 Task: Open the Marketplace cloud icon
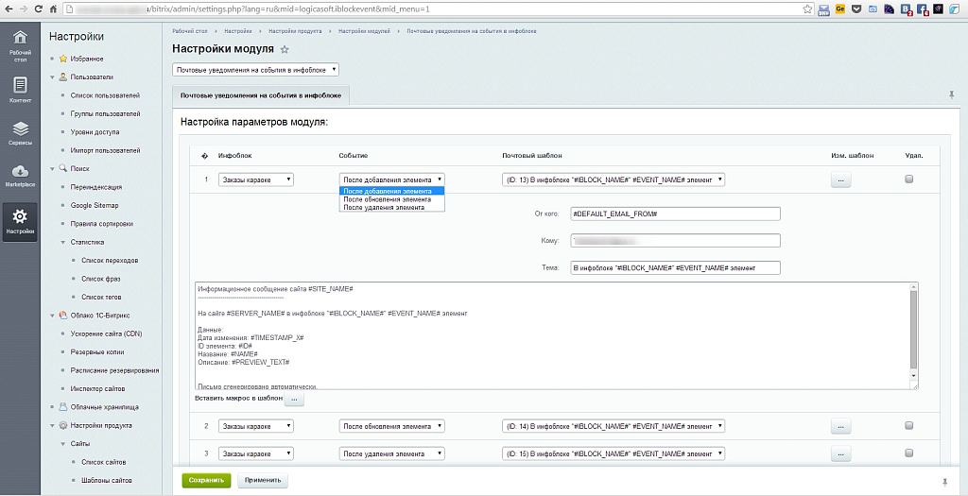click(20, 175)
